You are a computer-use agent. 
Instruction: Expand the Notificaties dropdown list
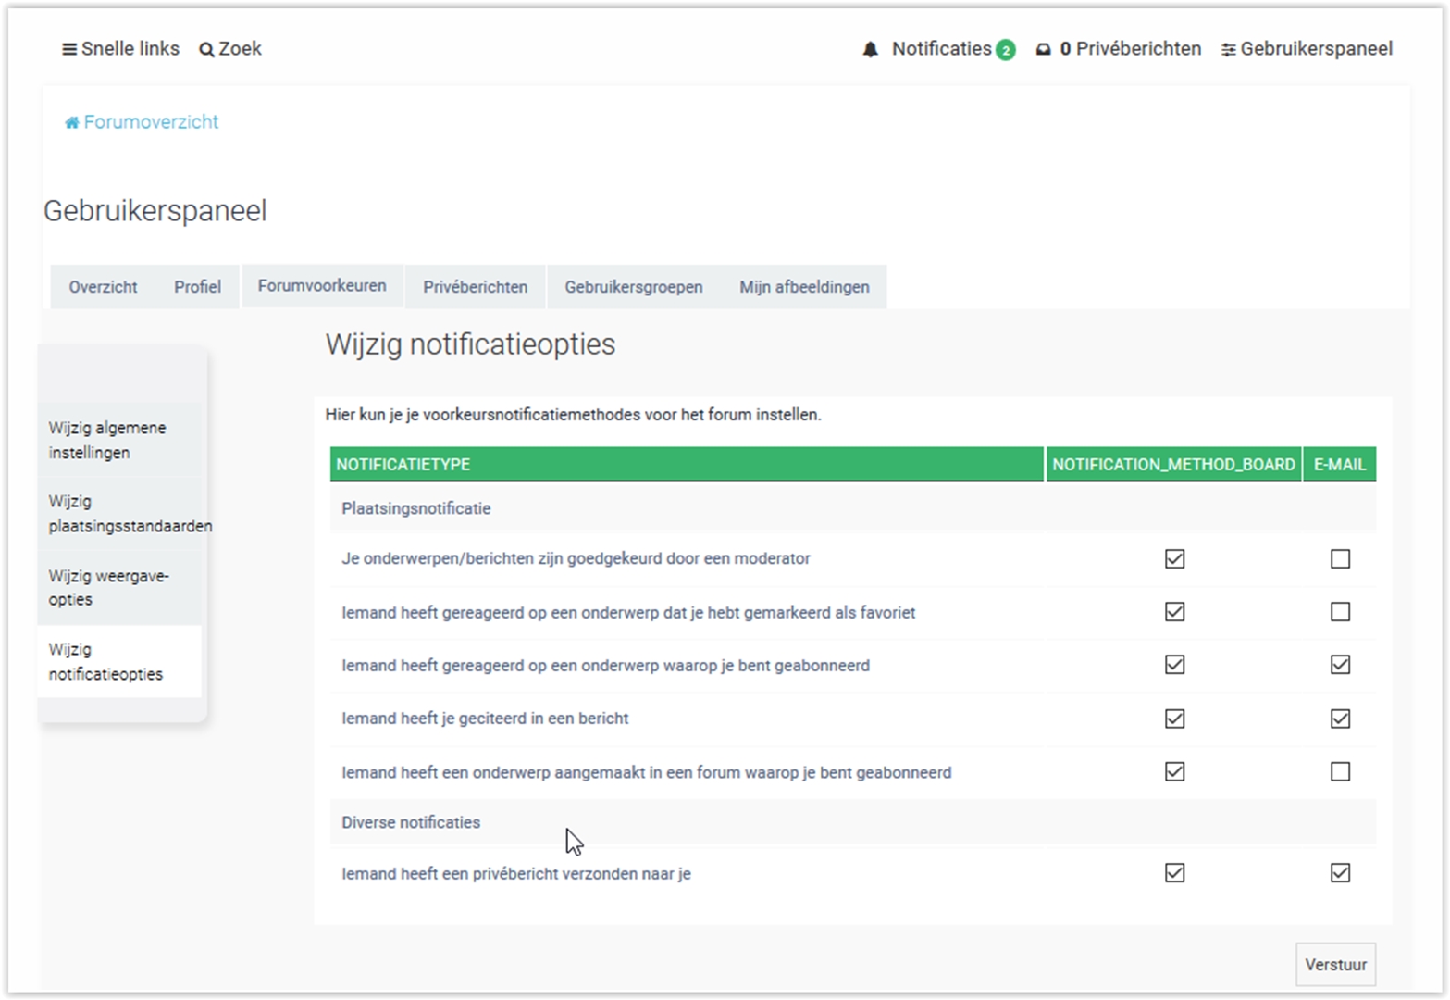click(941, 49)
